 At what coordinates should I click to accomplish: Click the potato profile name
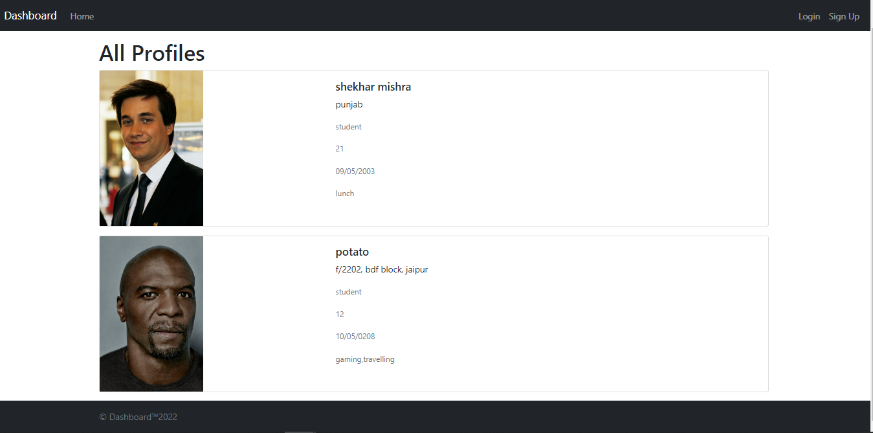(x=352, y=252)
